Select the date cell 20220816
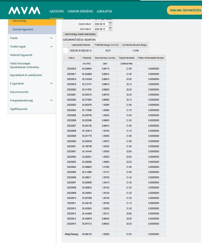The width and height of the screenshot is (202, 244). point(72,69)
